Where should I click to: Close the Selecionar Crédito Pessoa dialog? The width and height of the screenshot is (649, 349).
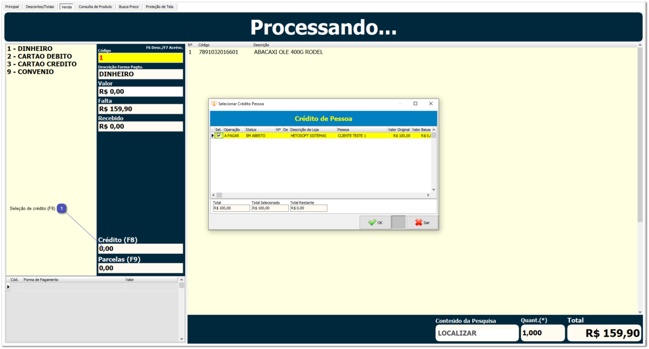(431, 104)
